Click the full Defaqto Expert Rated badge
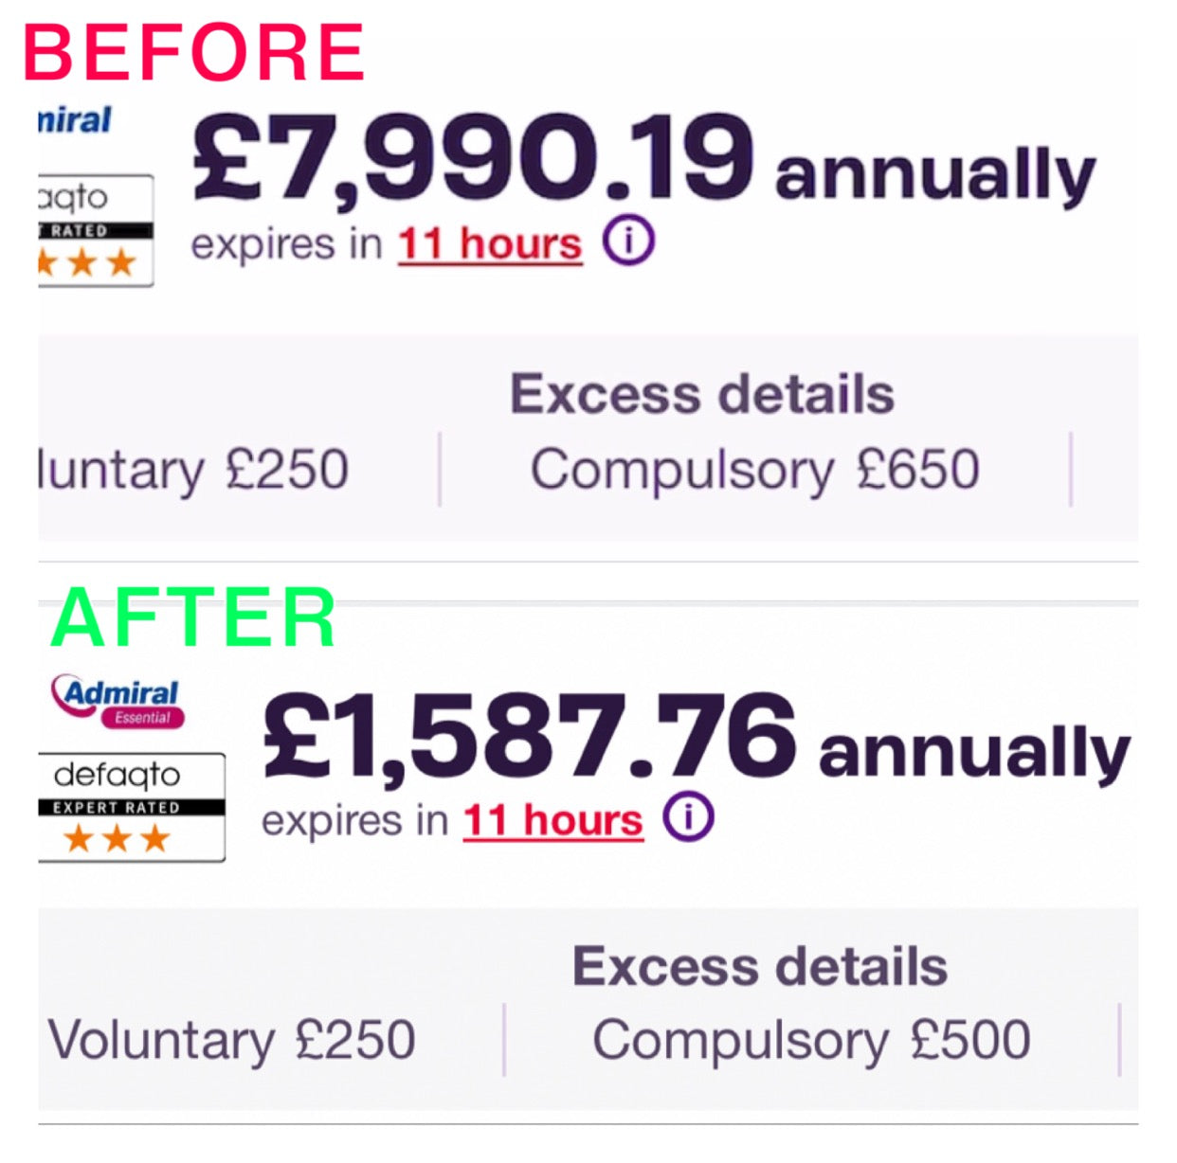The image size is (1177, 1163). [130, 807]
